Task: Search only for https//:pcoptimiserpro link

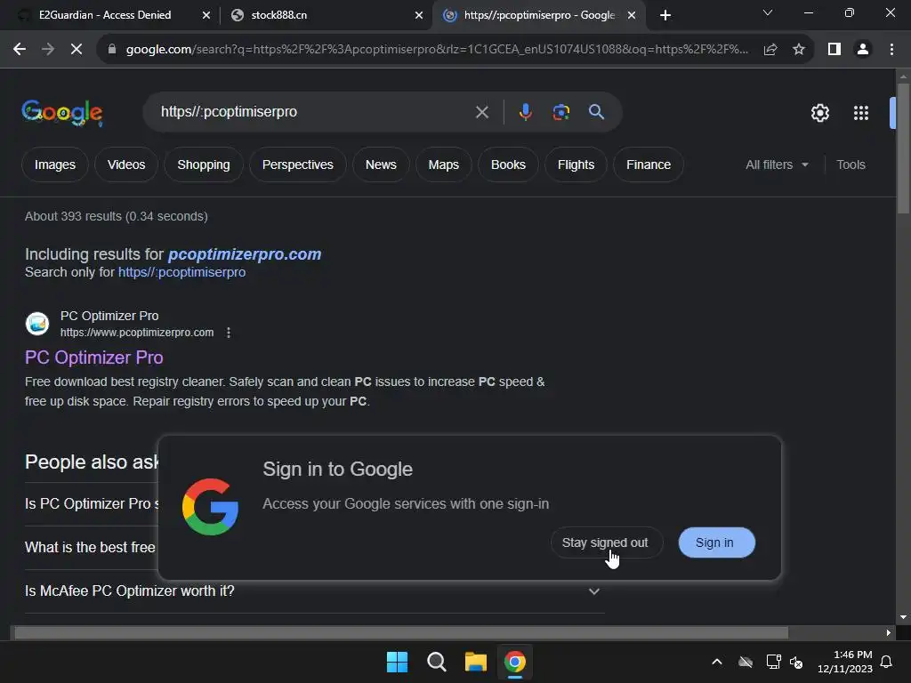Action: pos(181,272)
